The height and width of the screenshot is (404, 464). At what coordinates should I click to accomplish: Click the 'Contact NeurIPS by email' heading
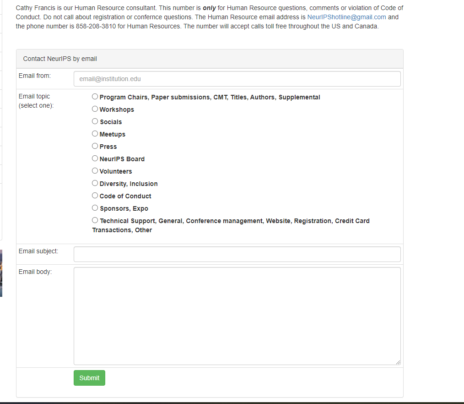60,59
